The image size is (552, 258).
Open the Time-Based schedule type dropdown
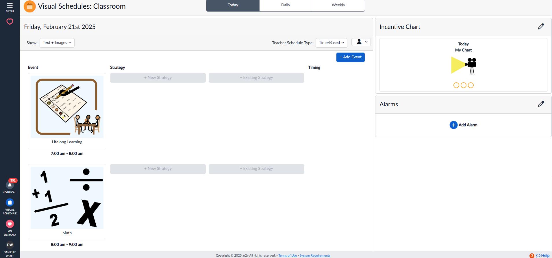click(x=331, y=43)
